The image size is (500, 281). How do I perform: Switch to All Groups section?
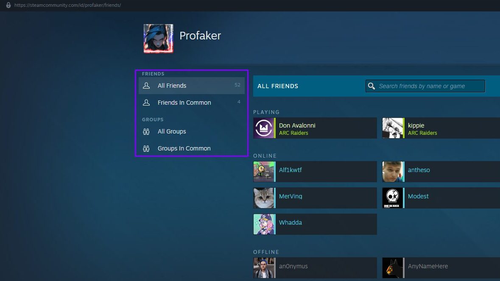172,131
